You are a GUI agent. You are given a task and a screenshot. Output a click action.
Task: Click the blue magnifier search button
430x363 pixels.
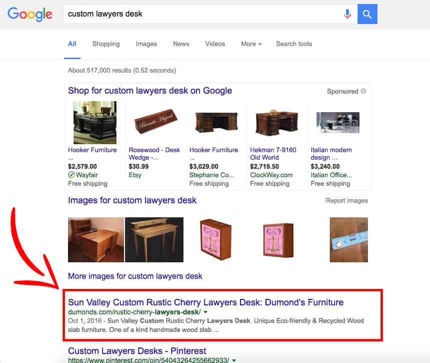[367, 14]
